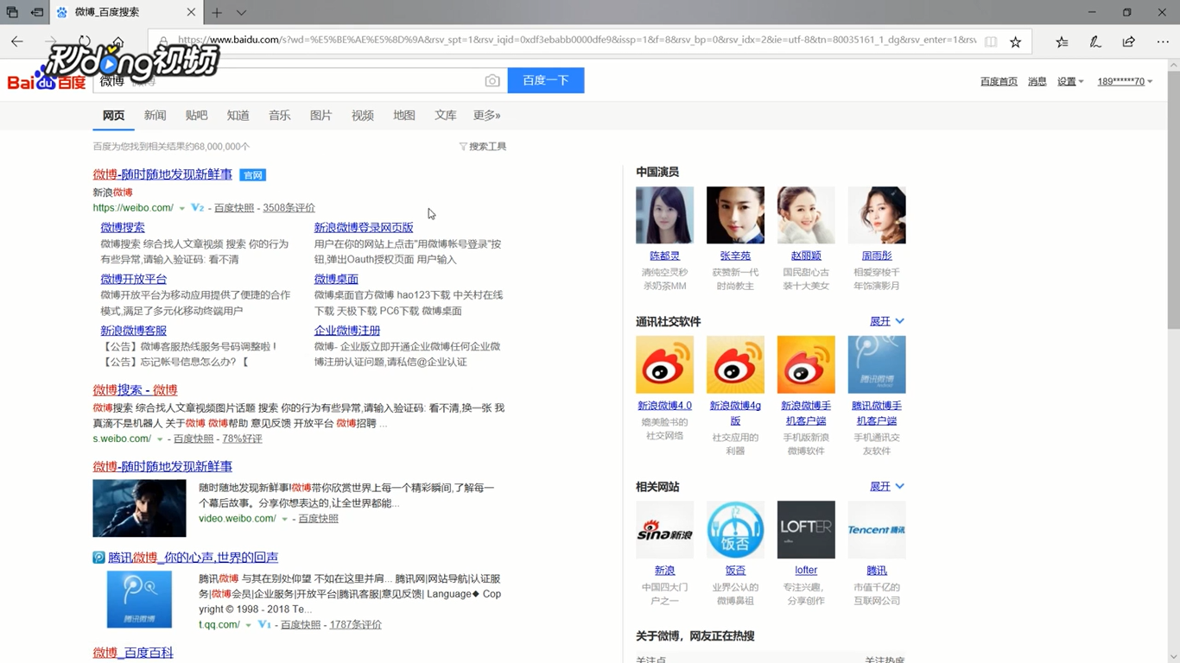Click 赵丽颖 actress photo
The image size is (1180, 663).
tap(806, 215)
